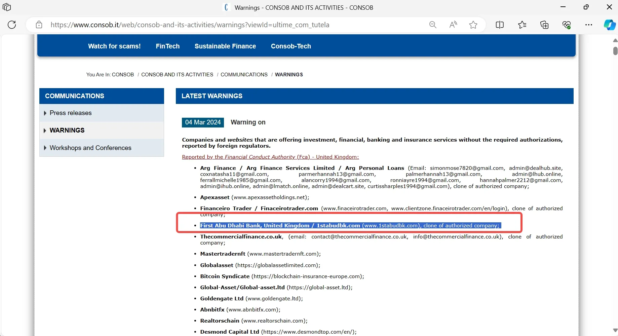Click the zoom out magnifier icon
The width and height of the screenshot is (618, 336).
click(433, 25)
